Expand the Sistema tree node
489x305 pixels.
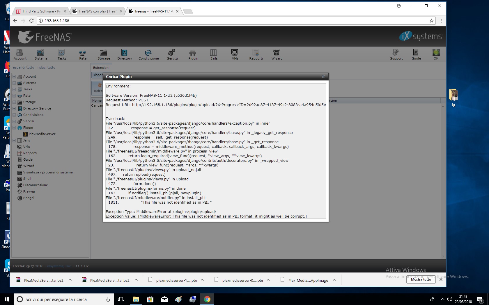(14, 83)
